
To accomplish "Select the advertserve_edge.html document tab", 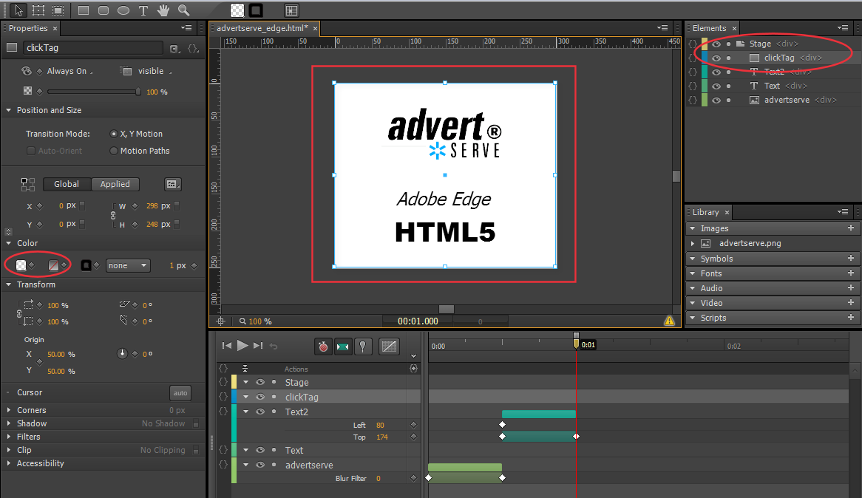I will [262, 28].
